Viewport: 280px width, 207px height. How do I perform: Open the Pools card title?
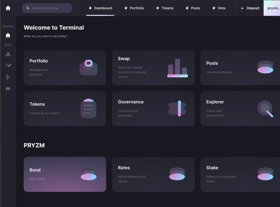(212, 63)
